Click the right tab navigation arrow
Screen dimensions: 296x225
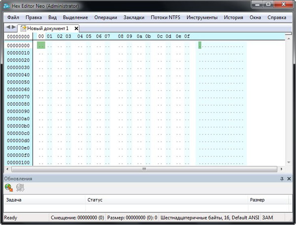14,27
